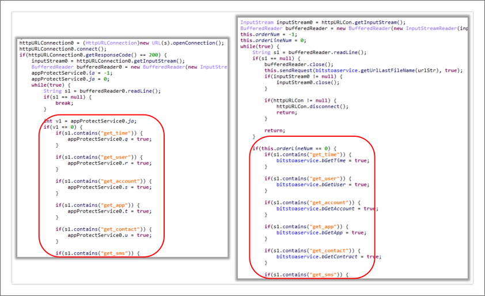Click "String s1 = bufferedReader.readLine();"
Viewport: 485px width, 296px height.
pyautogui.click(x=309, y=52)
